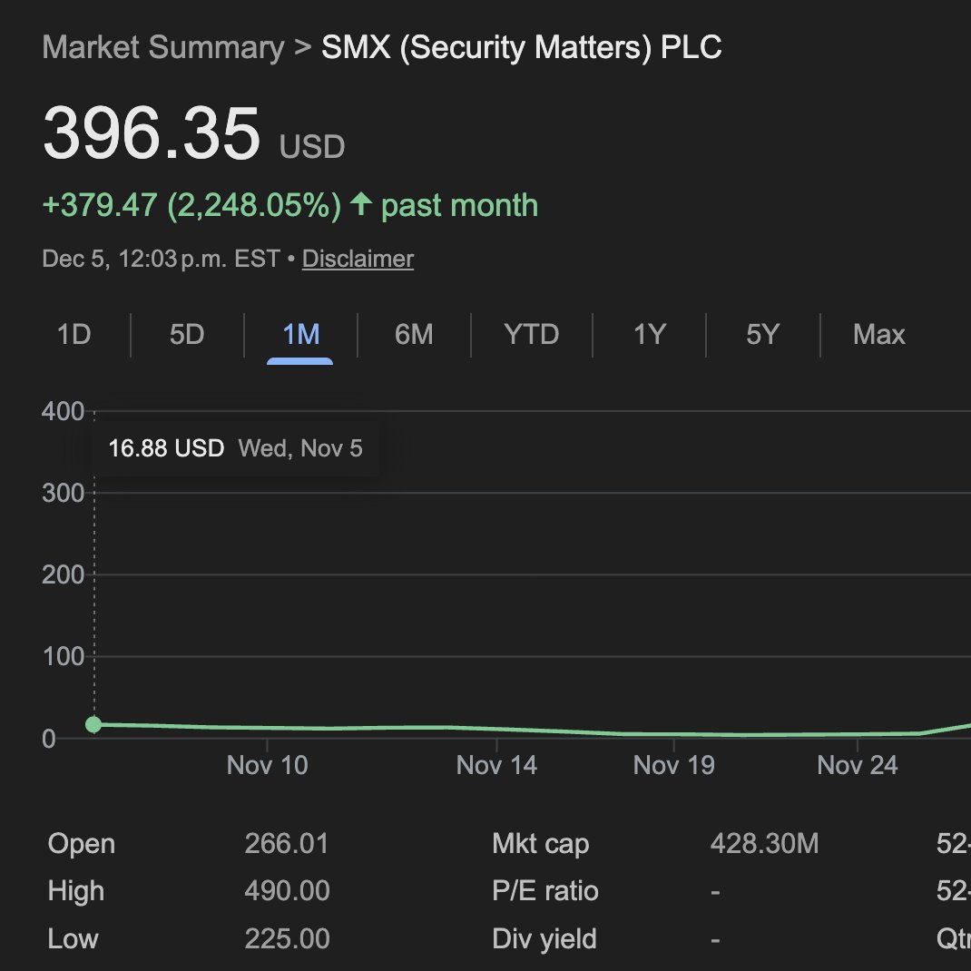Click the Nov 10 axis label
The width and height of the screenshot is (971, 971).
click(268, 765)
